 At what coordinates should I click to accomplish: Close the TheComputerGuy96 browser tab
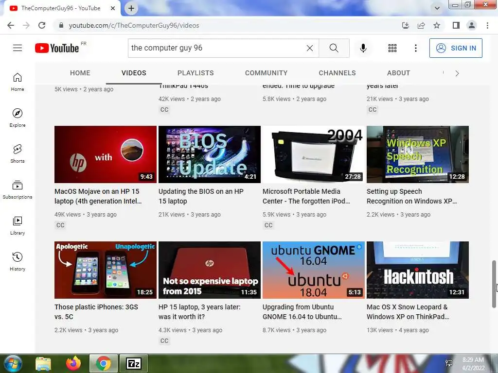tap(113, 8)
